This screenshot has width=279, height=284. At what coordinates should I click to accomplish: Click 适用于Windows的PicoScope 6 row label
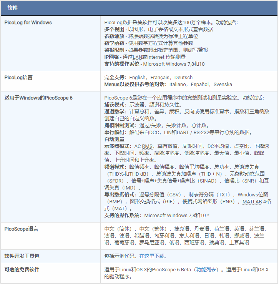38,98
